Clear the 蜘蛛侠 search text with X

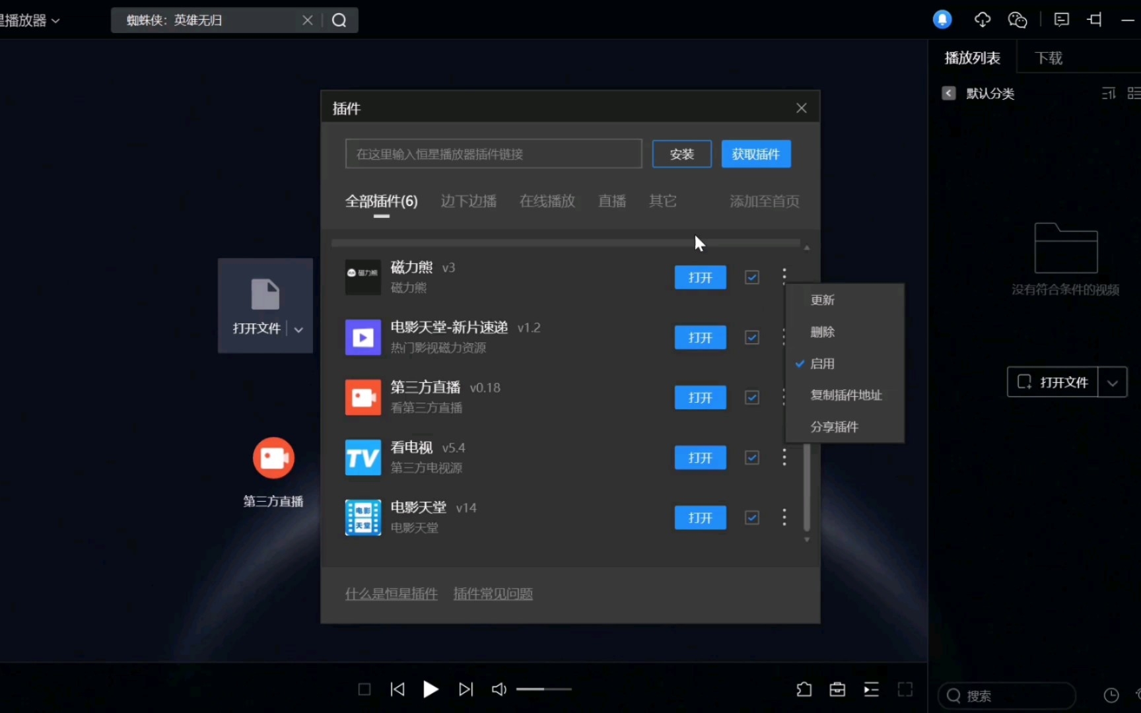[x=308, y=20]
